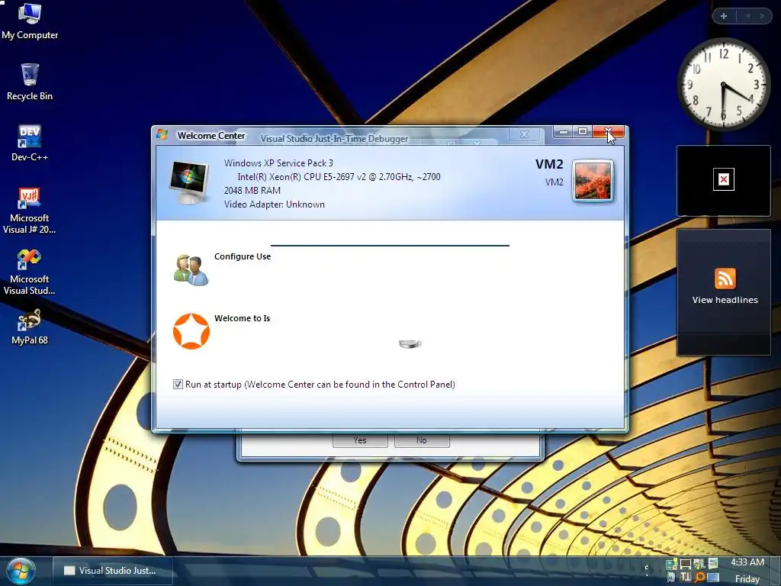This screenshot has width=781, height=586.
Task: Click View headlines in feed gadget
Action: (x=725, y=300)
